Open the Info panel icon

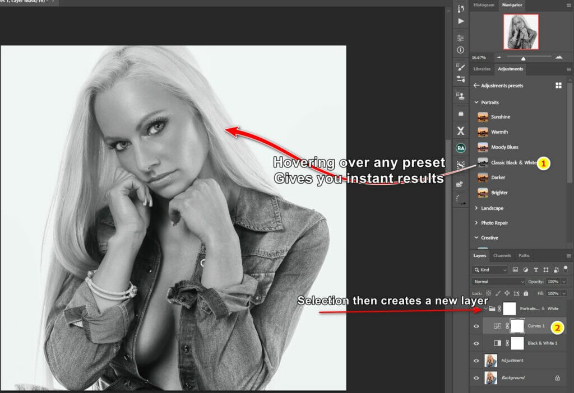(x=461, y=50)
